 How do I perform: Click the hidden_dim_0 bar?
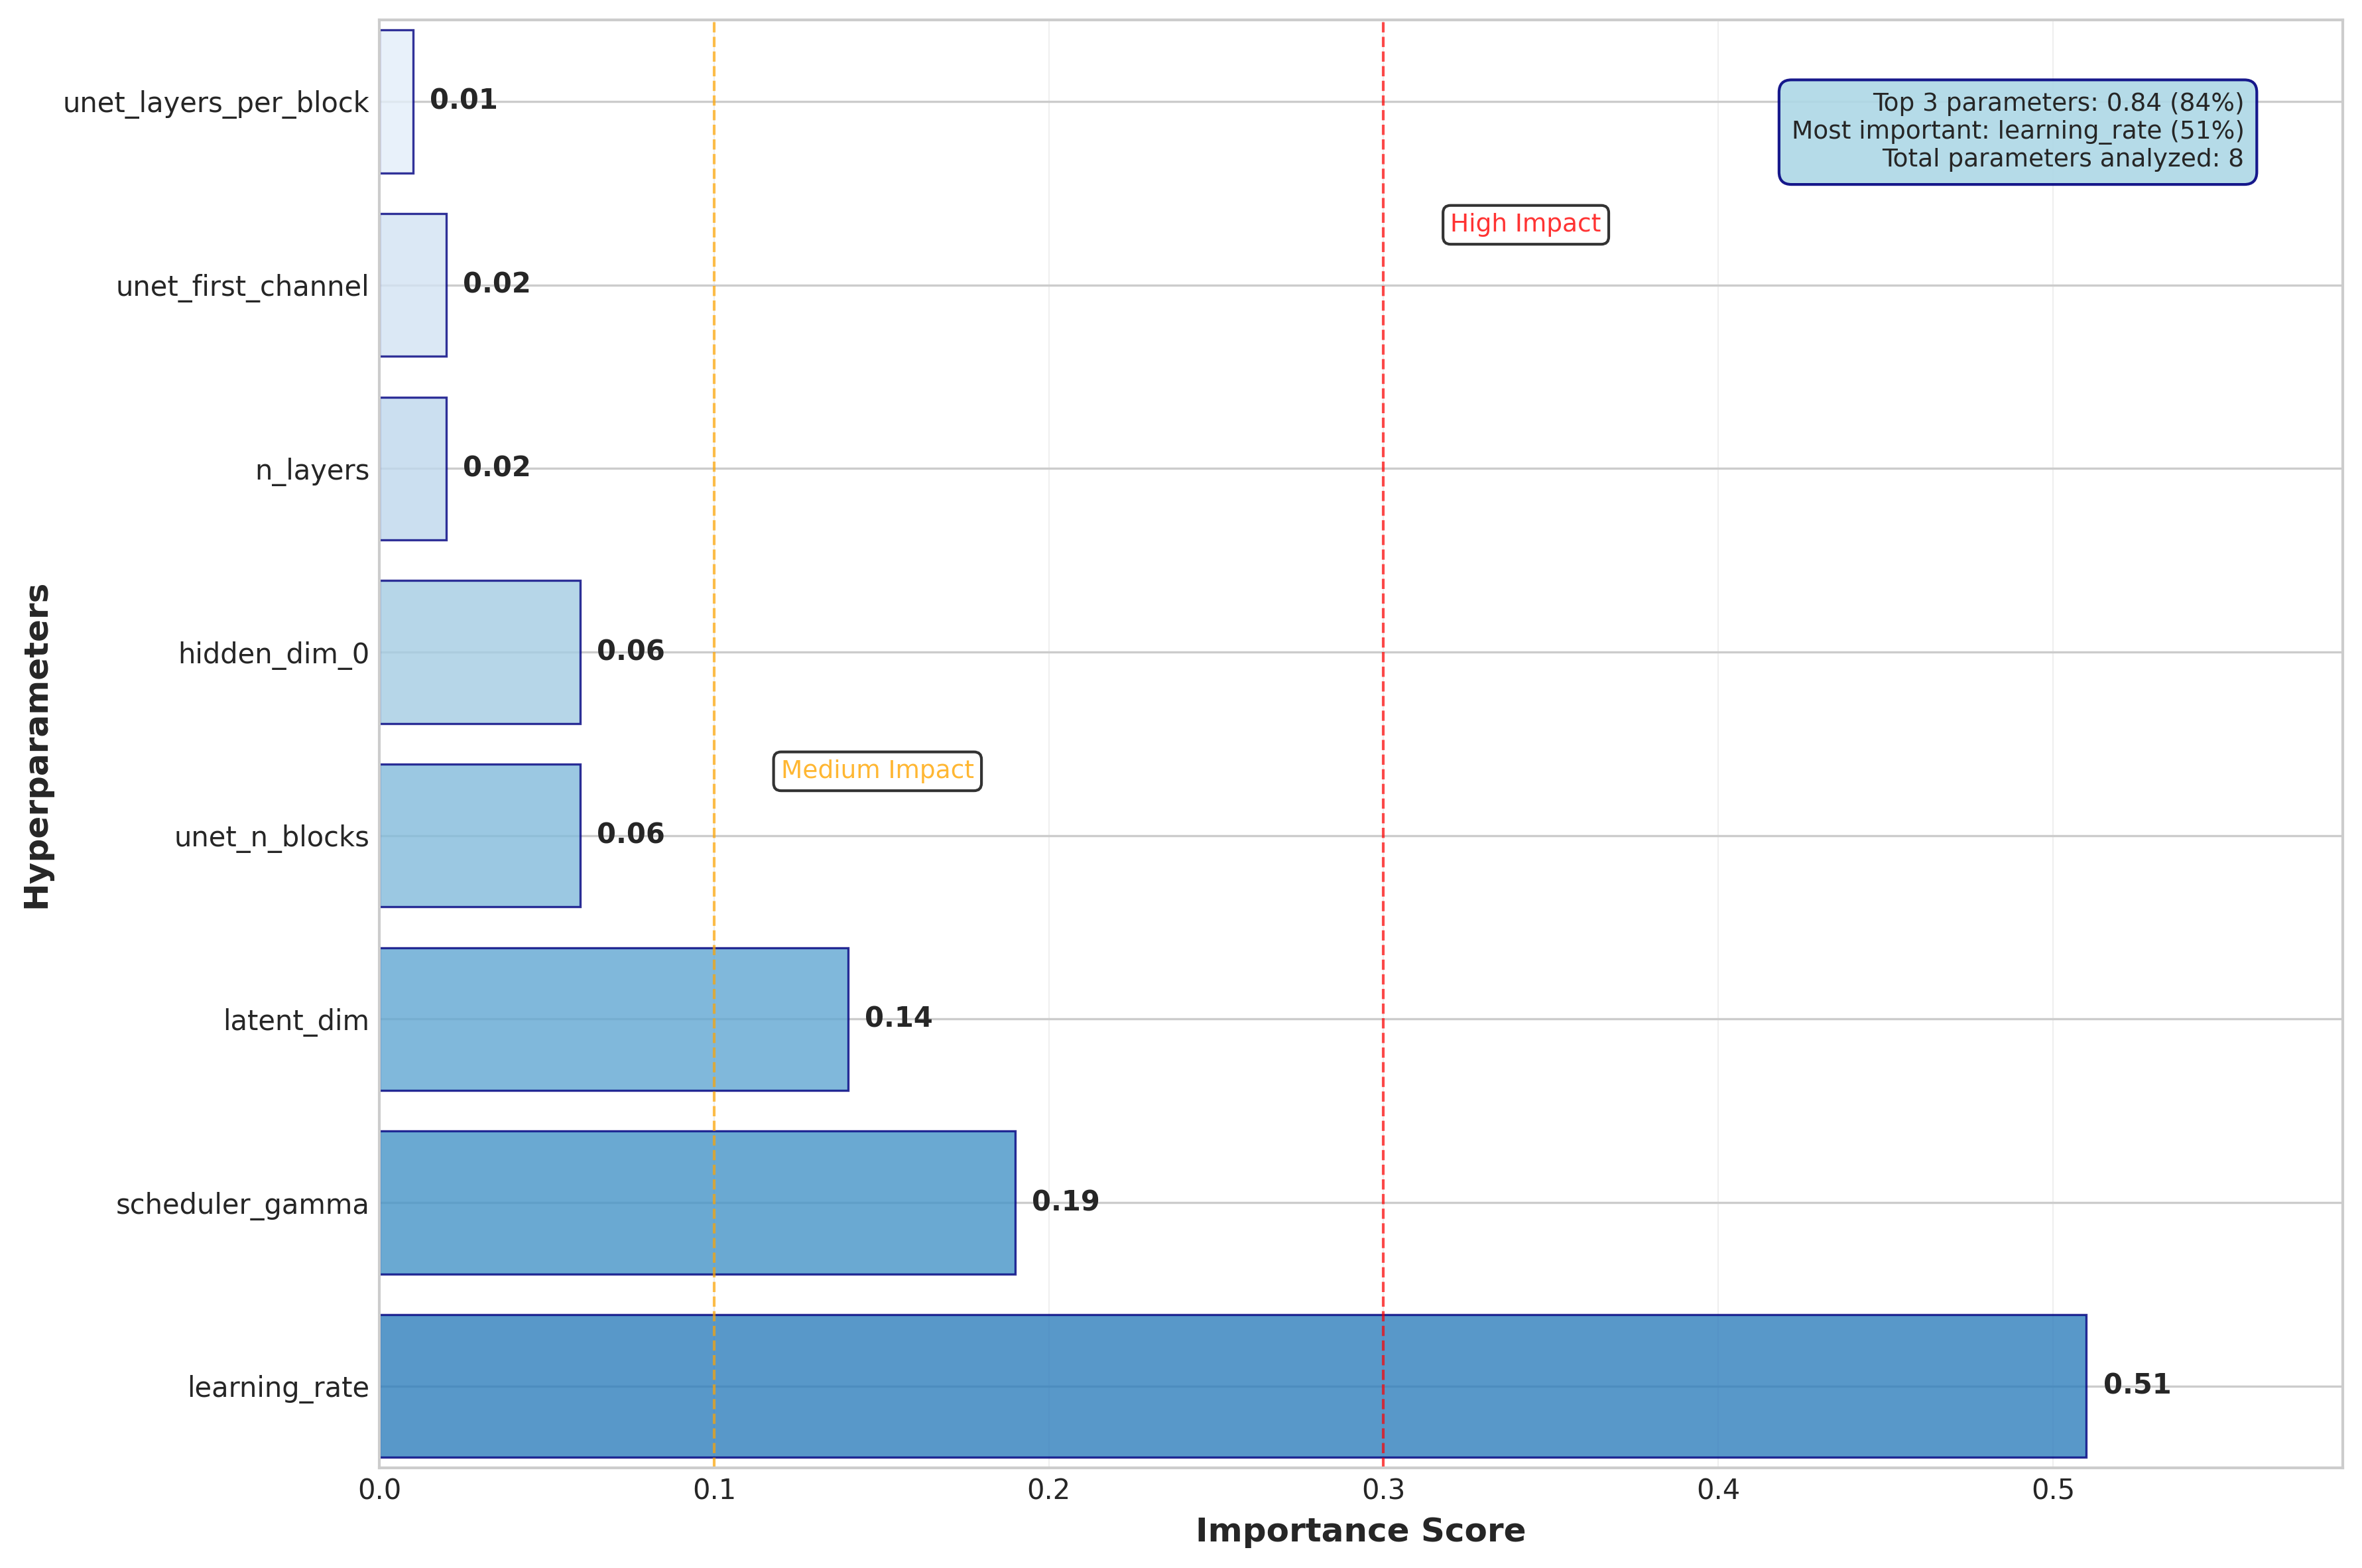tap(480, 652)
